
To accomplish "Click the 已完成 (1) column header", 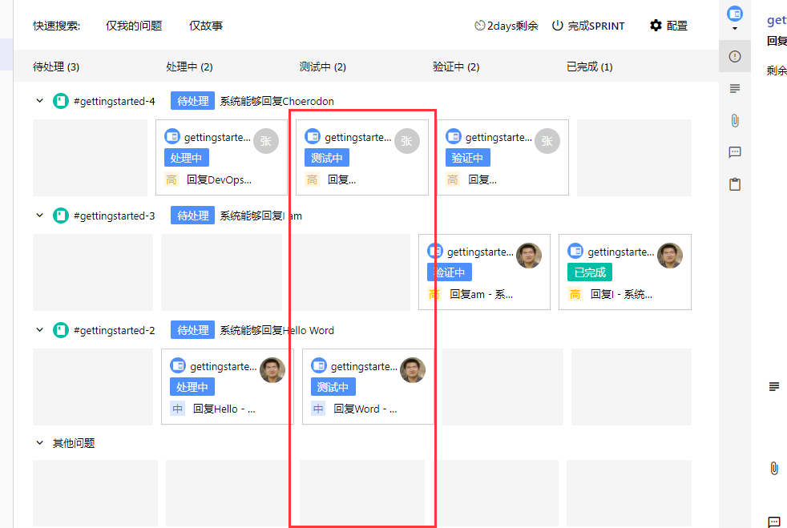I will tap(589, 67).
